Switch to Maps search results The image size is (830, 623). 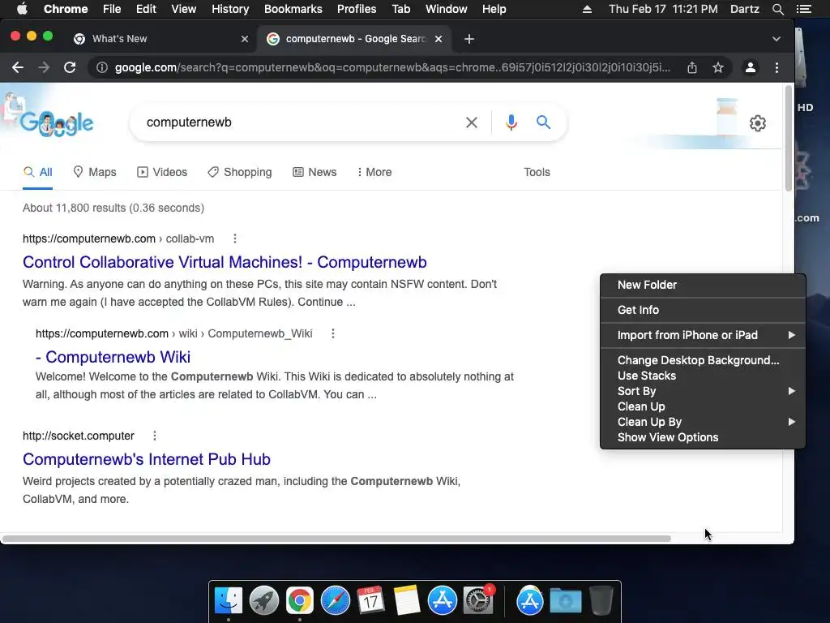click(95, 172)
